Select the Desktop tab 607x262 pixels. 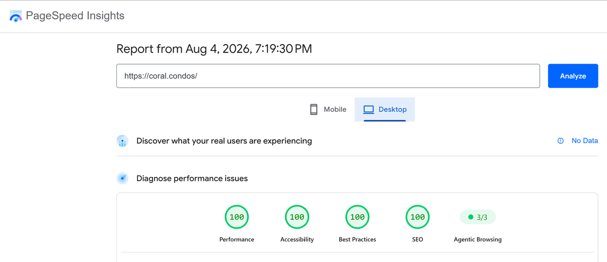385,109
